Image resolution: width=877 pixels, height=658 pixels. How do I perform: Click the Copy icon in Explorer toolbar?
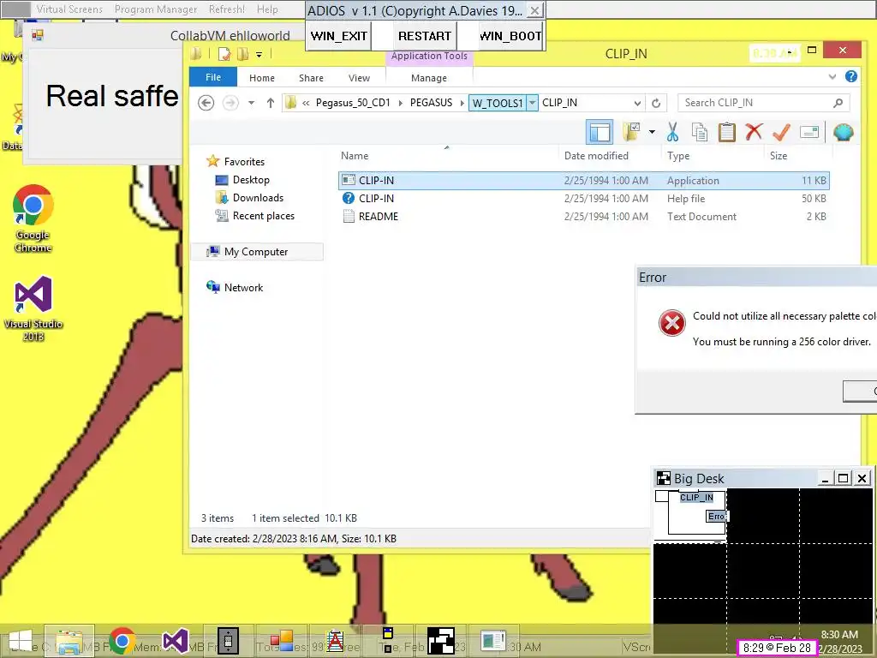pyautogui.click(x=699, y=133)
